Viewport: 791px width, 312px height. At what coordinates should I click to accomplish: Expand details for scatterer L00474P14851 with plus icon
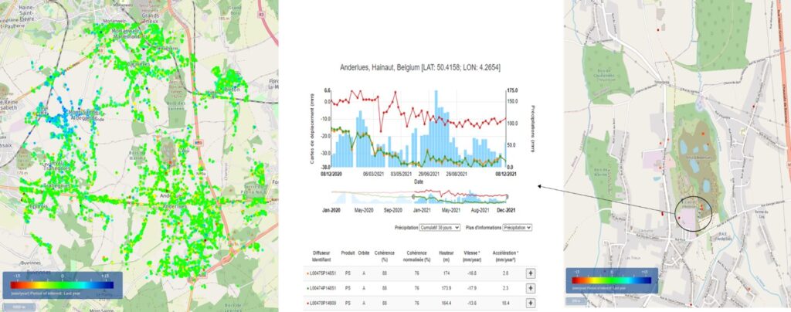tap(530, 288)
